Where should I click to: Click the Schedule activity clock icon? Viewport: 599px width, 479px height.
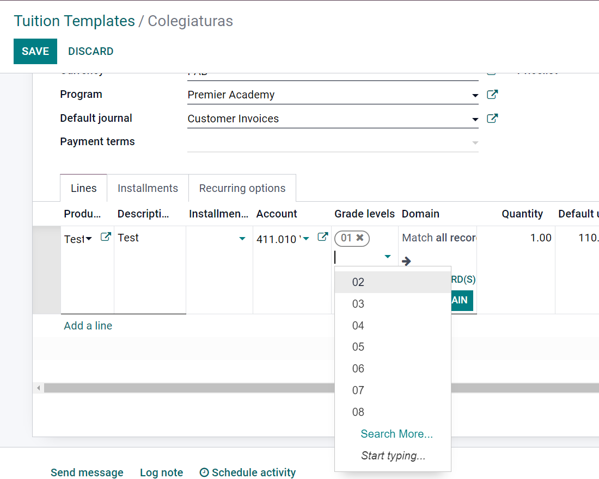click(204, 472)
